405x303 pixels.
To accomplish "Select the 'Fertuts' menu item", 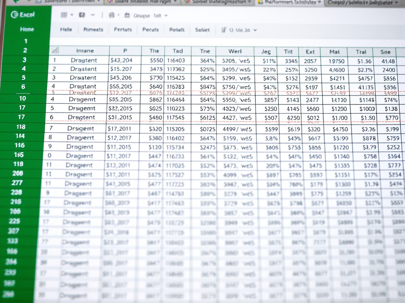I will click(x=123, y=30).
